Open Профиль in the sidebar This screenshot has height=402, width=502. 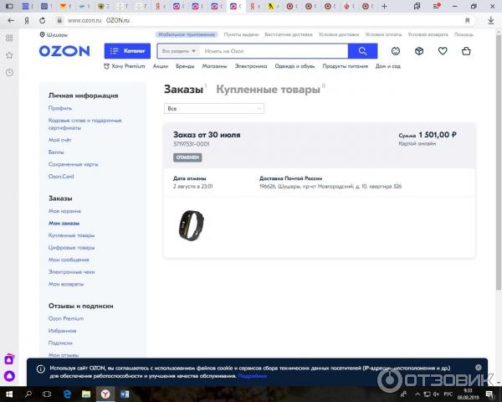tap(60, 108)
